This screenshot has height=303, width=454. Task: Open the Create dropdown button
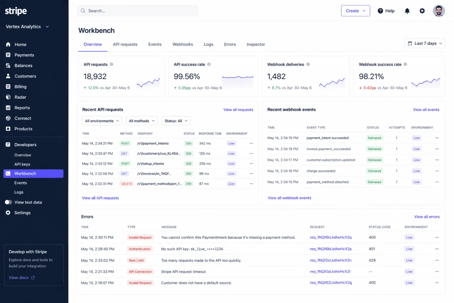click(x=355, y=11)
